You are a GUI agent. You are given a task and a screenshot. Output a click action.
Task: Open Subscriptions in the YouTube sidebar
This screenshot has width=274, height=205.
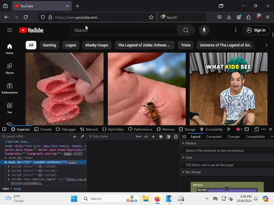coord(10,88)
